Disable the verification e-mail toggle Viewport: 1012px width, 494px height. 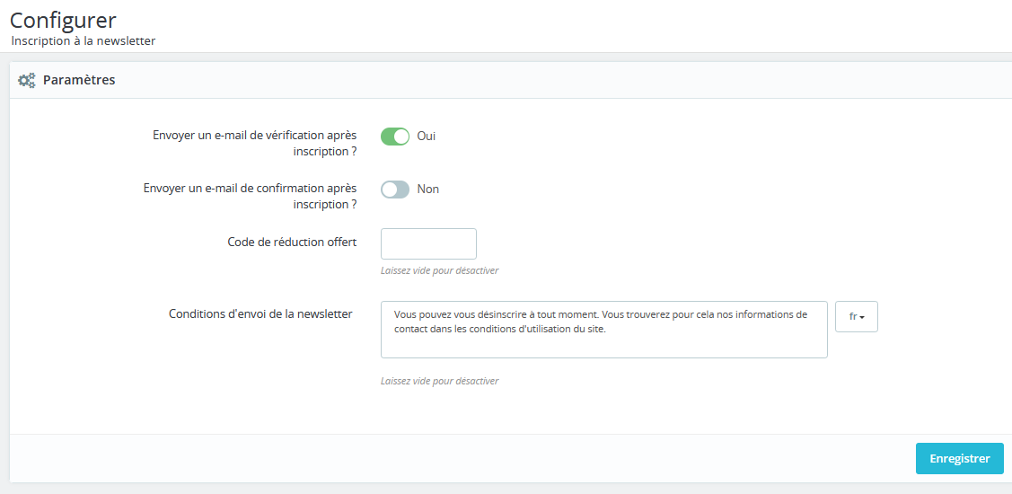(x=395, y=137)
